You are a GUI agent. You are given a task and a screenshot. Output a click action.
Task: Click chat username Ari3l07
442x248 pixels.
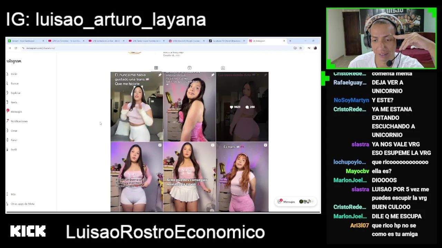pos(359,226)
